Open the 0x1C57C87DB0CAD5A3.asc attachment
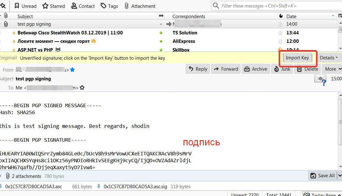This screenshot has width=342, height=196. click(33, 187)
